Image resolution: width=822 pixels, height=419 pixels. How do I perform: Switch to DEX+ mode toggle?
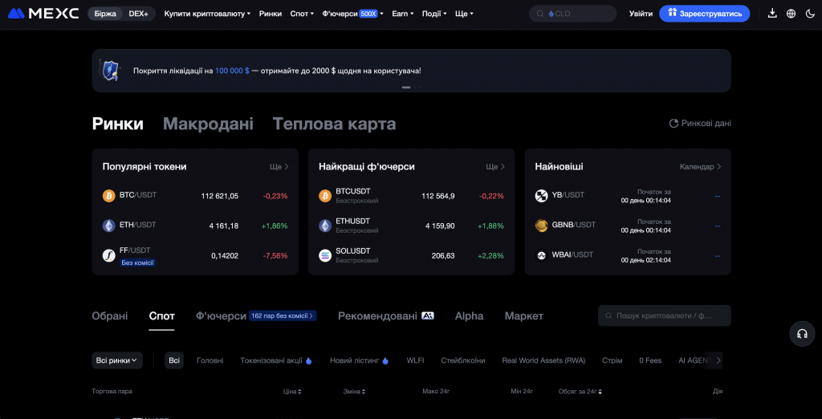138,14
